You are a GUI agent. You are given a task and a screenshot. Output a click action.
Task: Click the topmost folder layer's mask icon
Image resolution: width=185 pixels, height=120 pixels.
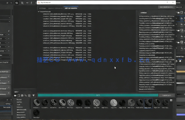click(x=182, y=12)
